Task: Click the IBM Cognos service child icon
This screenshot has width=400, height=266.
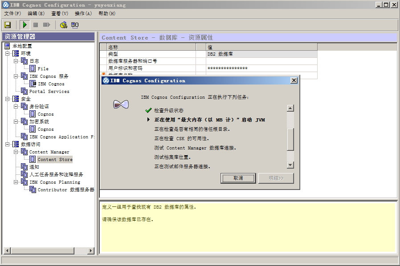Action: pos(33,84)
